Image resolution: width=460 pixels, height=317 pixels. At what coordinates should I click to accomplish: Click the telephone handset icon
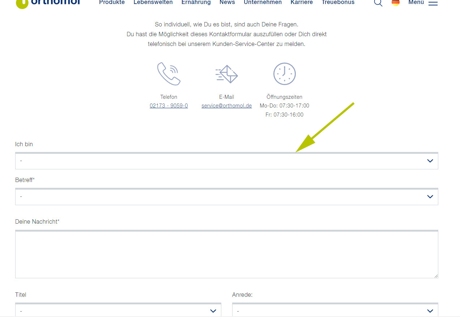click(169, 74)
